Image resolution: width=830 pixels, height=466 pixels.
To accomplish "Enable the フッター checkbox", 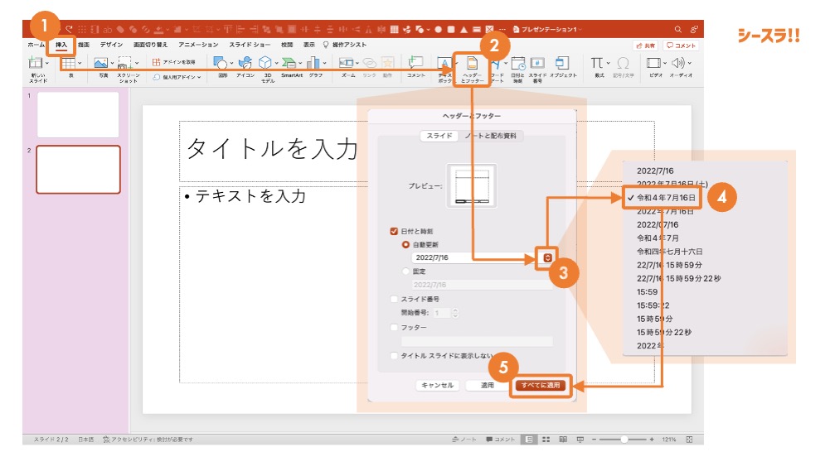I will coord(394,328).
